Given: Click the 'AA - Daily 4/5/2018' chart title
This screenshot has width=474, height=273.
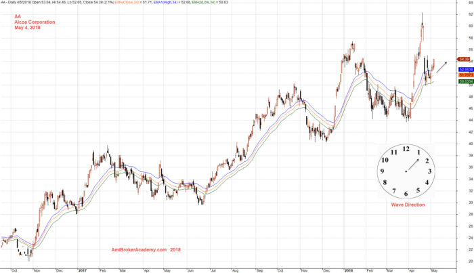Looking at the screenshot, I should pyautogui.click(x=16, y=2).
